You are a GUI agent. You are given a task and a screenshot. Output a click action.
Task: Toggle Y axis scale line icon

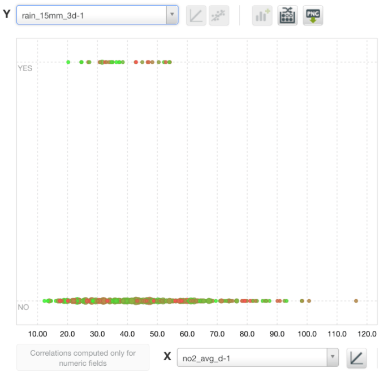point(196,16)
